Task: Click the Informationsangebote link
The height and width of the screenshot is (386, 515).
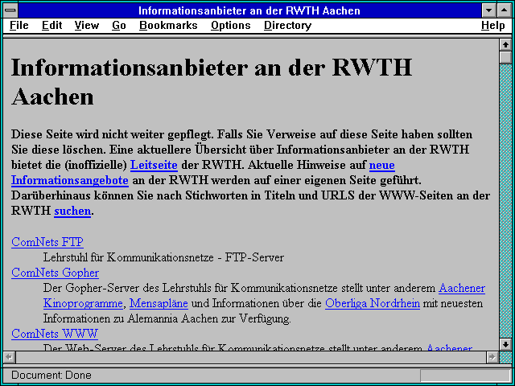Action: click(x=70, y=180)
